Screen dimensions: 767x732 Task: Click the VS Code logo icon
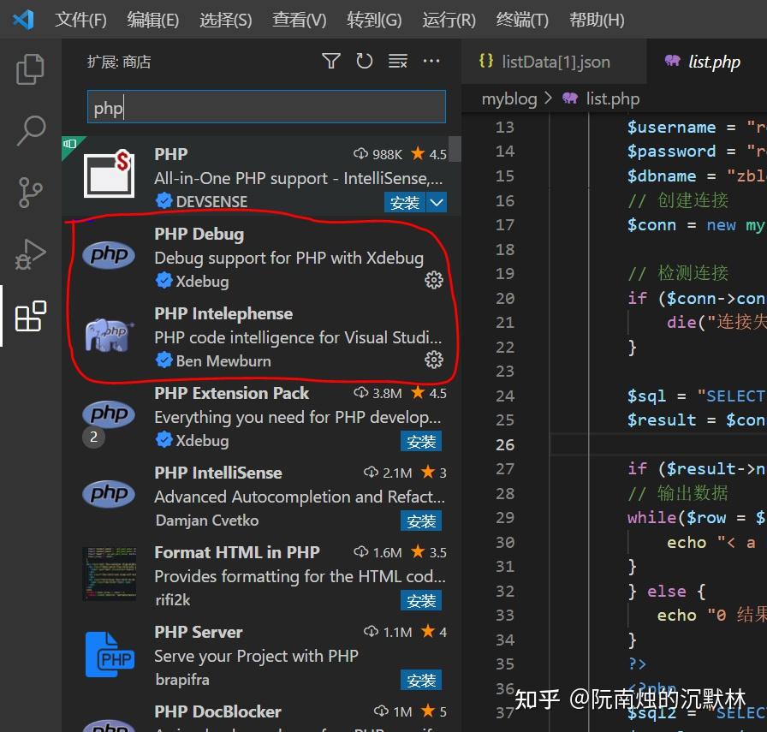pos(22,19)
